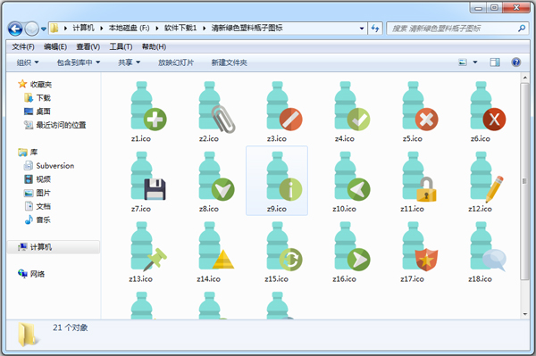This screenshot has width=536, height=356.
Task: Open the 组织 dropdown menu
Action: tap(28, 62)
